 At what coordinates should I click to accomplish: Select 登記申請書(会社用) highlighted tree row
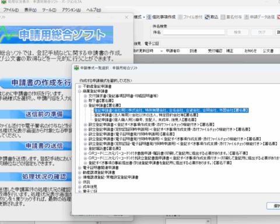point(171,110)
